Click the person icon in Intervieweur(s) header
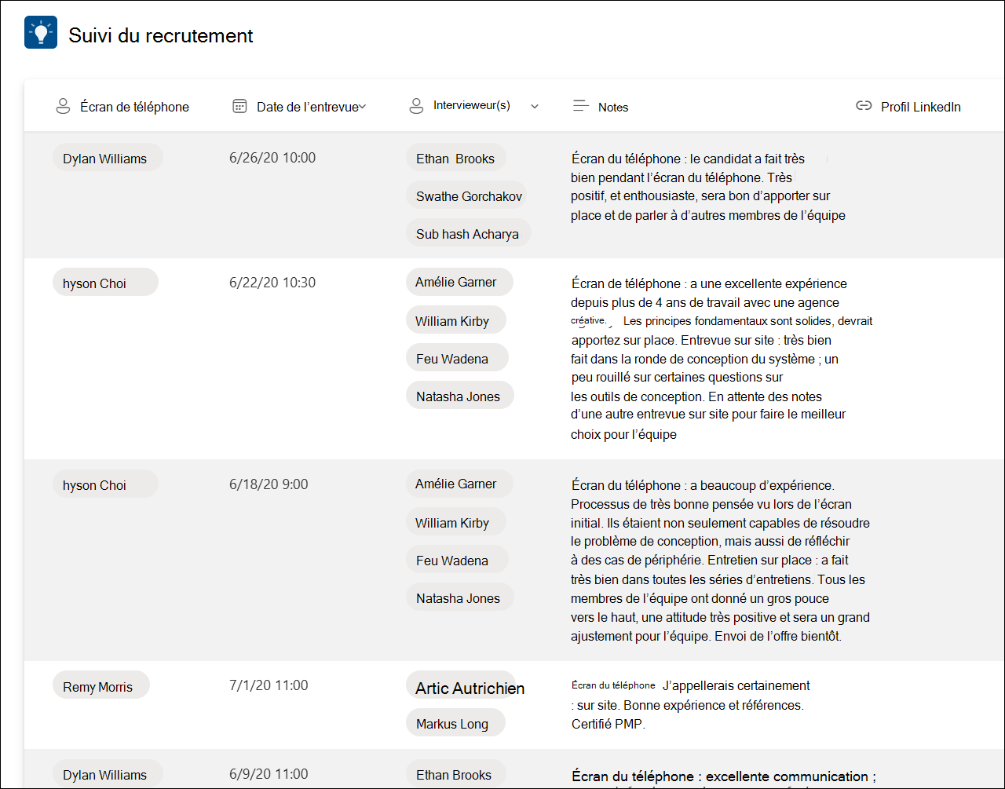This screenshot has height=789, width=1005. [417, 106]
